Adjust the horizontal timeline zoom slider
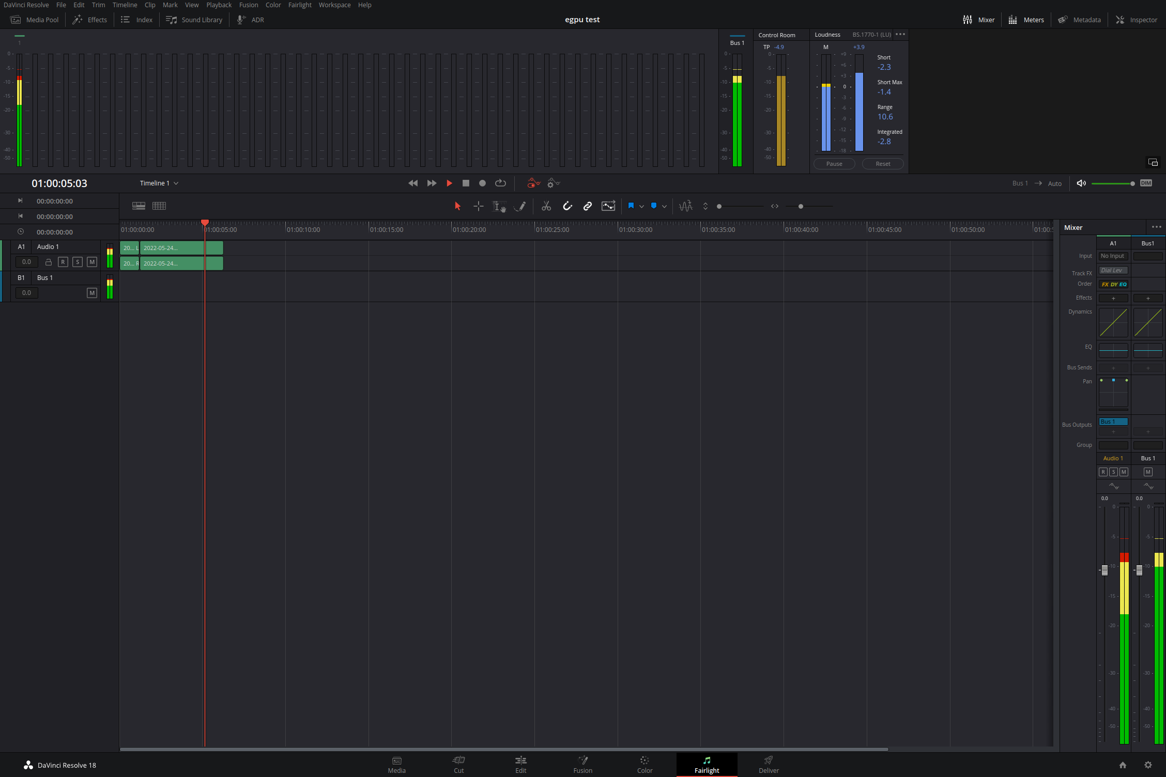Image resolution: width=1166 pixels, height=777 pixels. [x=809, y=206]
